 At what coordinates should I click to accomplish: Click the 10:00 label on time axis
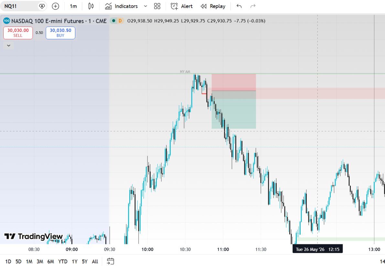point(147,249)
